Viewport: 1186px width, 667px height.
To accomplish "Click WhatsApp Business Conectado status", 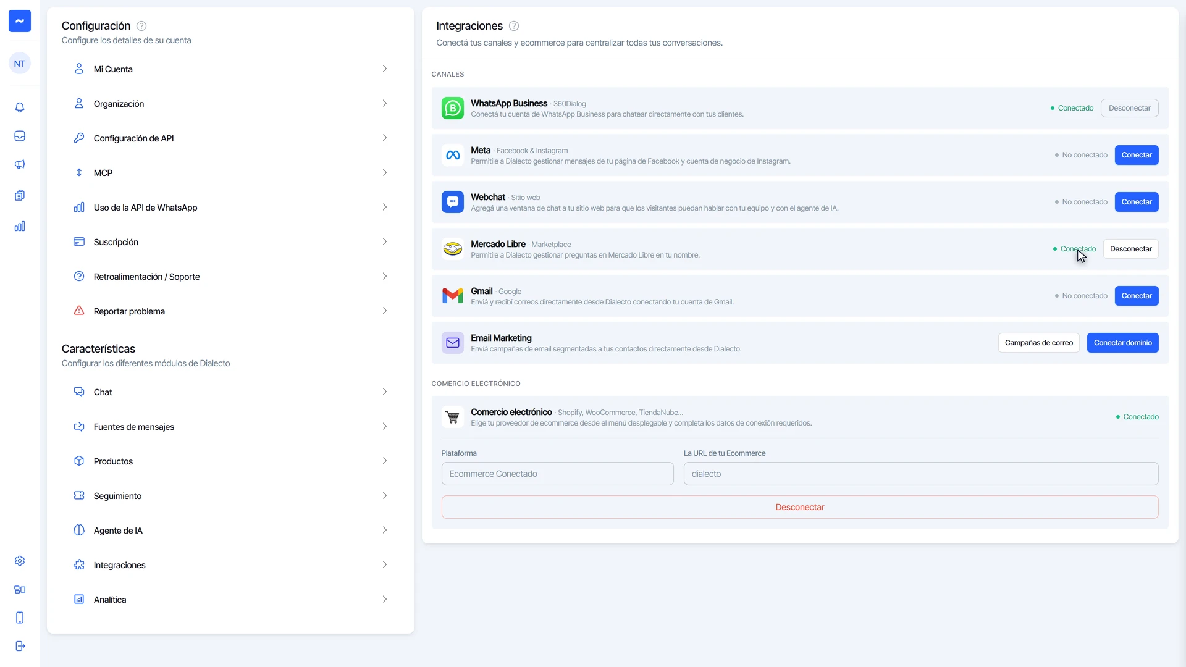I will (x=1072, y=108).
